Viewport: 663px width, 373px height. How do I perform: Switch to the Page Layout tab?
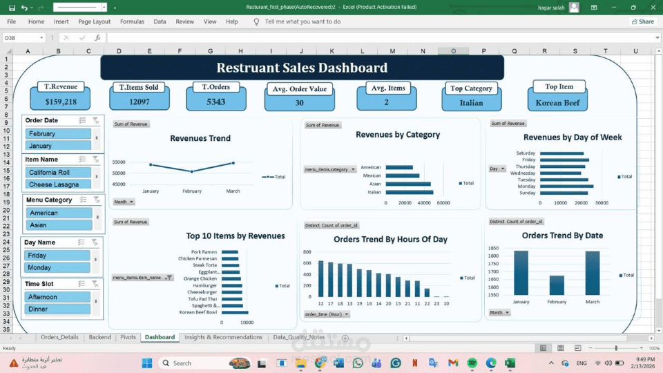point(95,21)
